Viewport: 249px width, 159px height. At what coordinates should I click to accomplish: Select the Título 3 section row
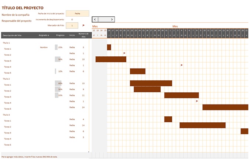point(7,115)
